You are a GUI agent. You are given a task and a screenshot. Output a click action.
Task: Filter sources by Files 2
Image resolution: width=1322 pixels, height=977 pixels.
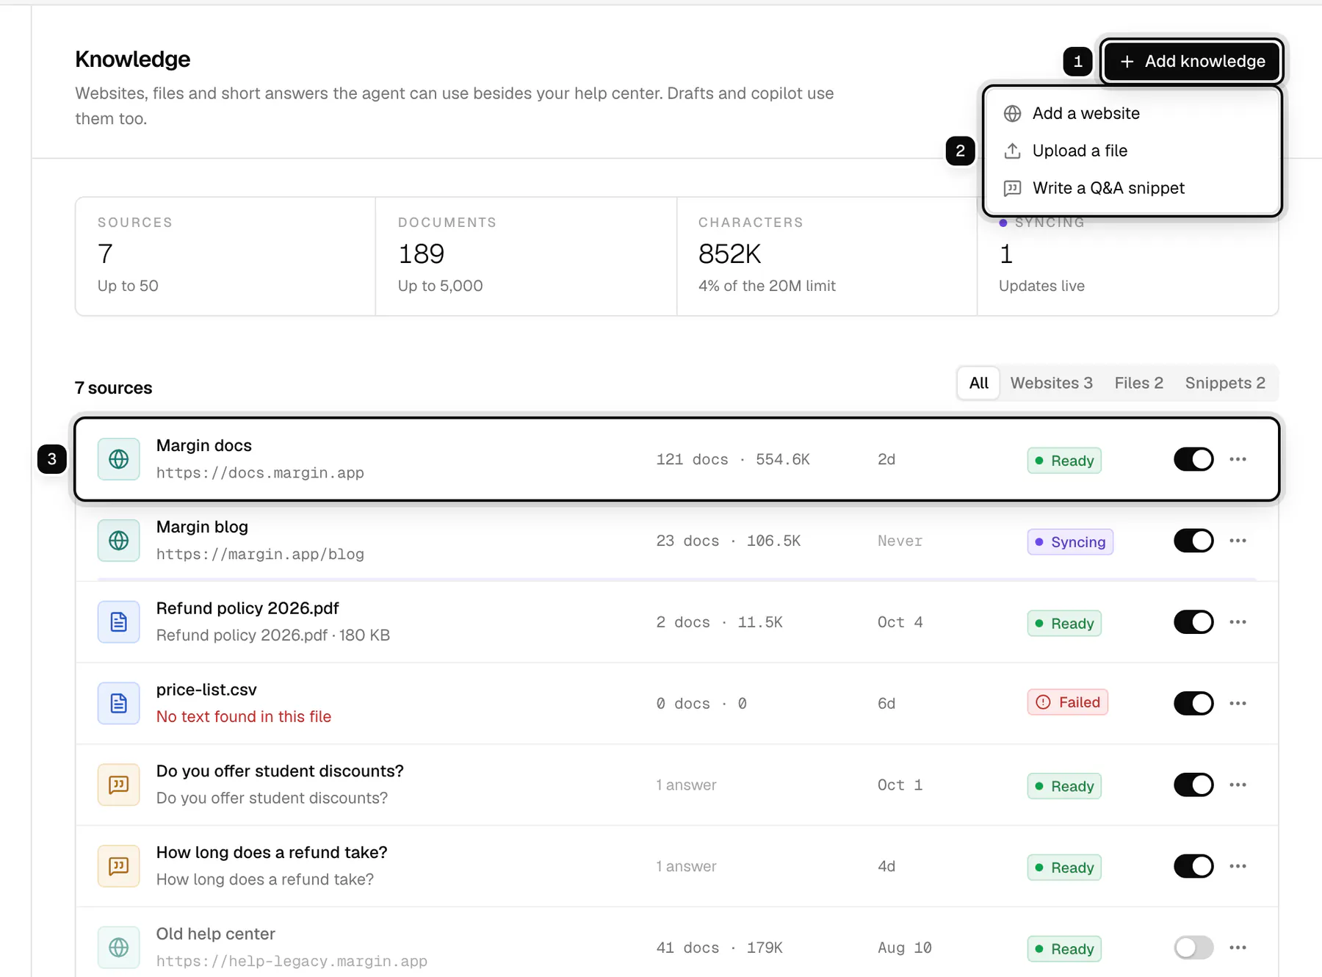pos(1138,383)
